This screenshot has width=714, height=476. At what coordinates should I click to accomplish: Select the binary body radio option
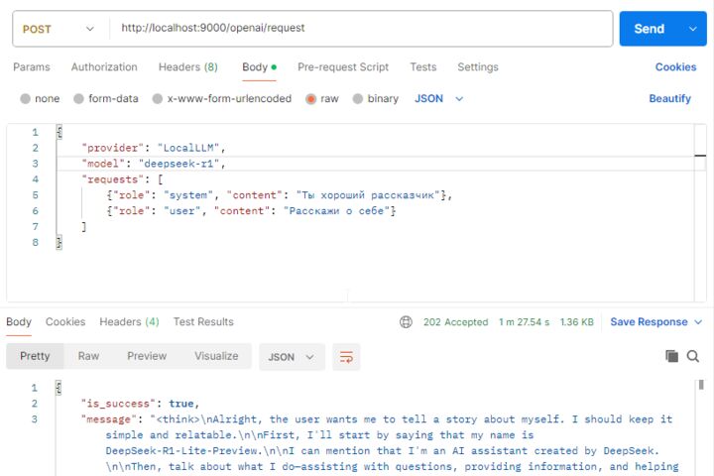click(x=358, y=99)
